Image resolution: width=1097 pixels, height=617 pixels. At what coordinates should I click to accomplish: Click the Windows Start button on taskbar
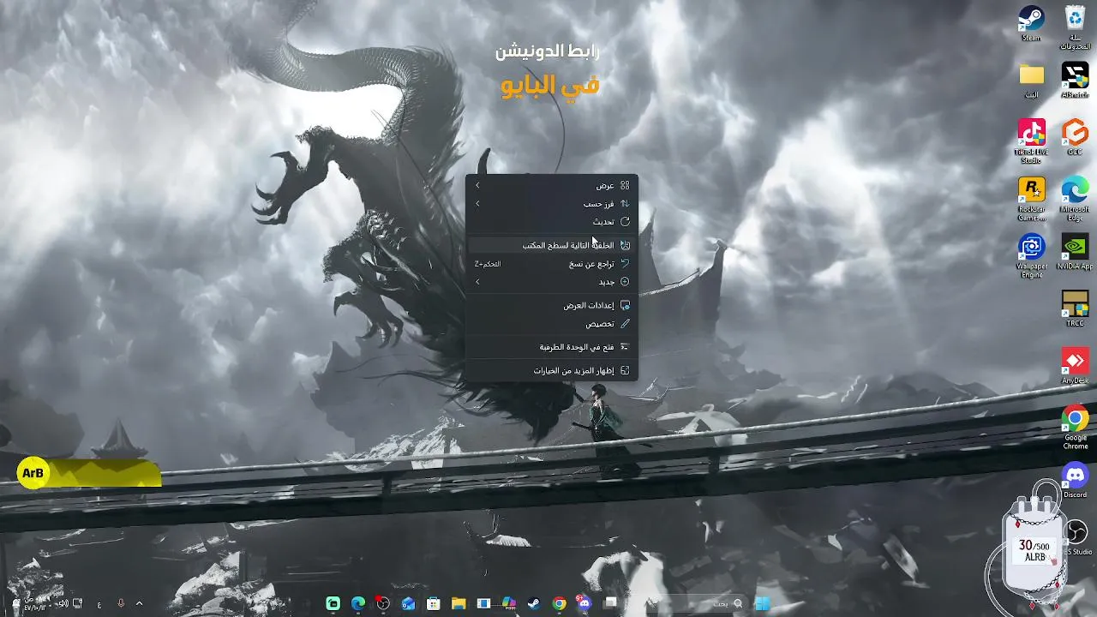(762, 604)
